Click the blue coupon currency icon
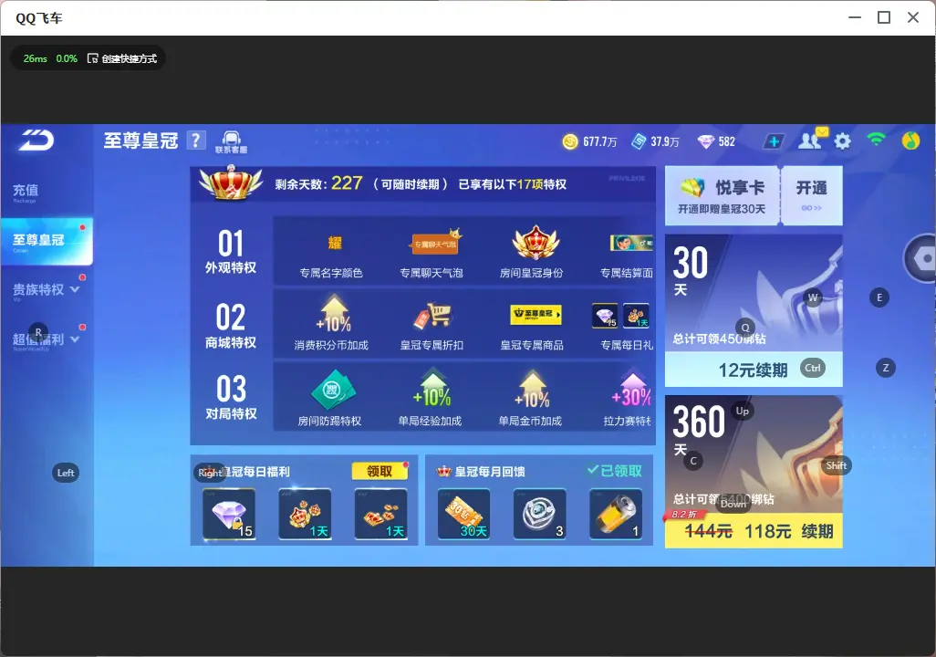Image resolution: width=936 pixels, height=657 pixels. tap(639, 141)
